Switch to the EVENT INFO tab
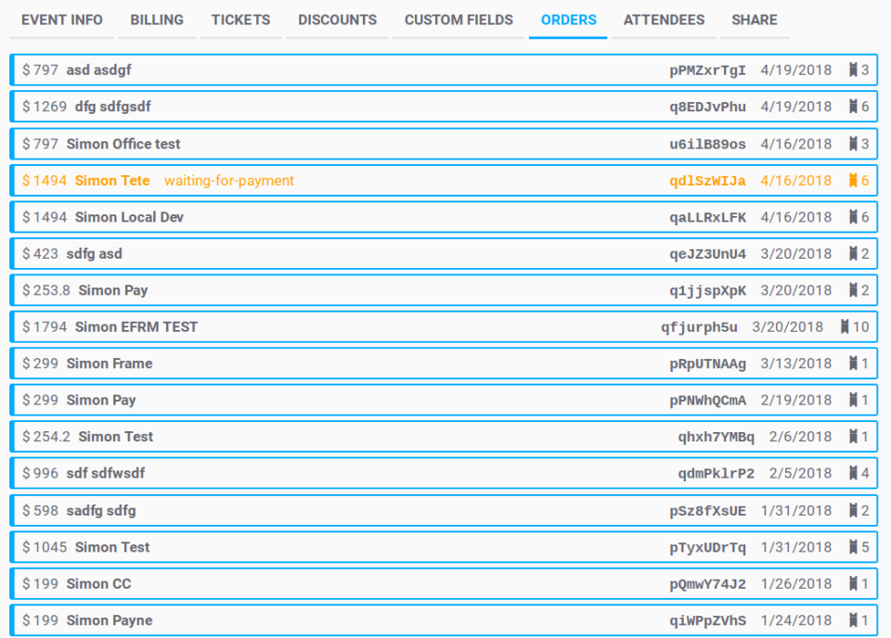 coord(61,19)
